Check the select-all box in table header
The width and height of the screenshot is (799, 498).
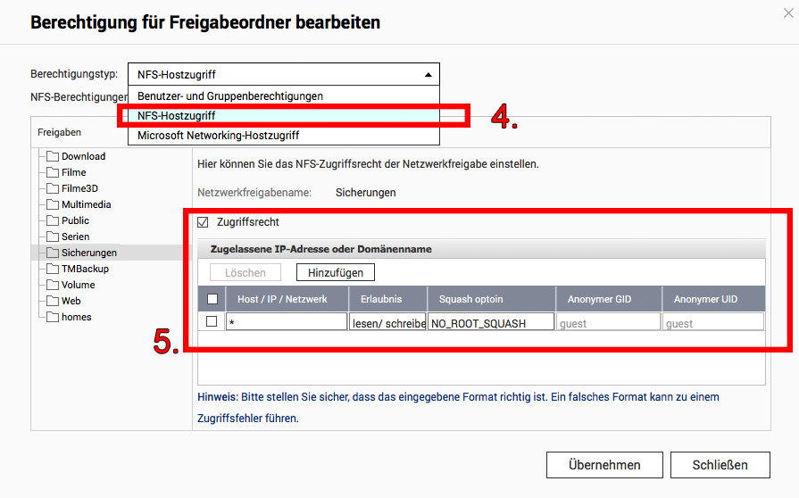(x=212, y=299)
